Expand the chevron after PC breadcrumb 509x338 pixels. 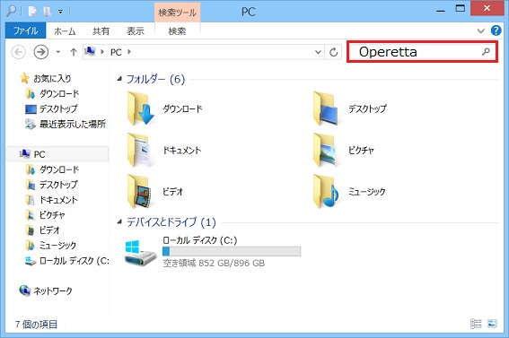pyautogui.click(x=129, y=52)
